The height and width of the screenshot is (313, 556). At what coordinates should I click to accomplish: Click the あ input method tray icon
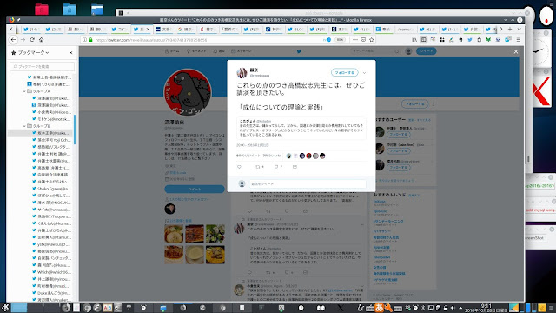379,308
